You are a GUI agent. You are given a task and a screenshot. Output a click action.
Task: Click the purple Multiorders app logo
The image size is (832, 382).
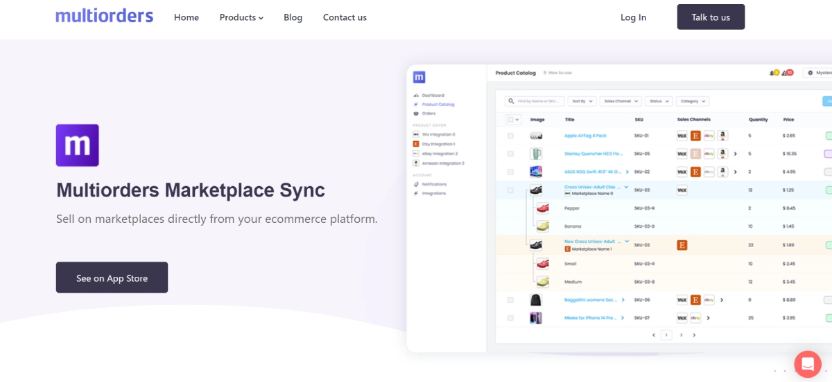point(77,145)
